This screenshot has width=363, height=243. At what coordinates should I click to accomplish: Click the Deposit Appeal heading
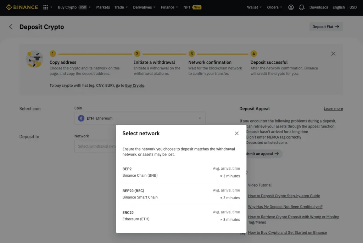pyautogui.click(x=255, y=108)
